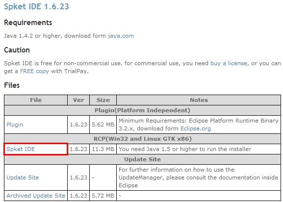Viewport: 283px width, 202px height.
Task: Select the '5.72 MB' size cell
Action: 103,196
